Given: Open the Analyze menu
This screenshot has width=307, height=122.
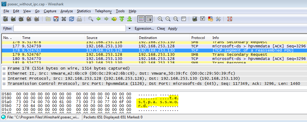Looking at the screenshot, I should tap(66, 11).
